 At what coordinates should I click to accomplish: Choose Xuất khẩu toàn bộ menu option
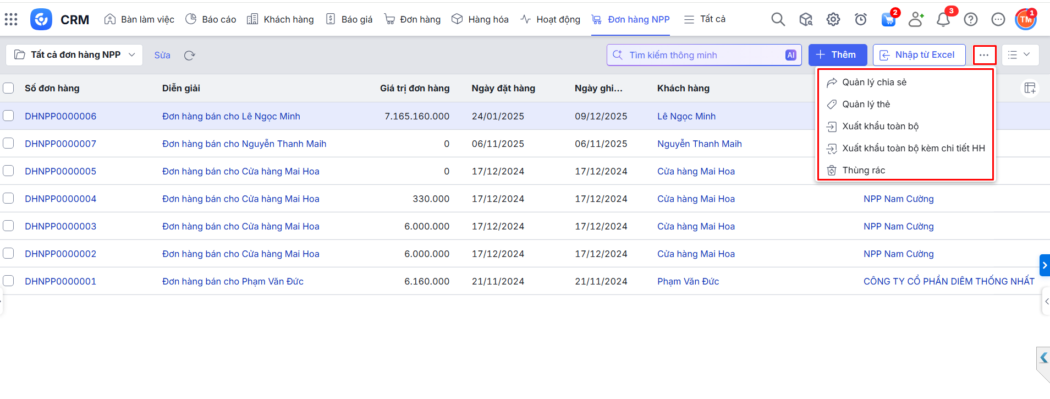tap(880, 126)
